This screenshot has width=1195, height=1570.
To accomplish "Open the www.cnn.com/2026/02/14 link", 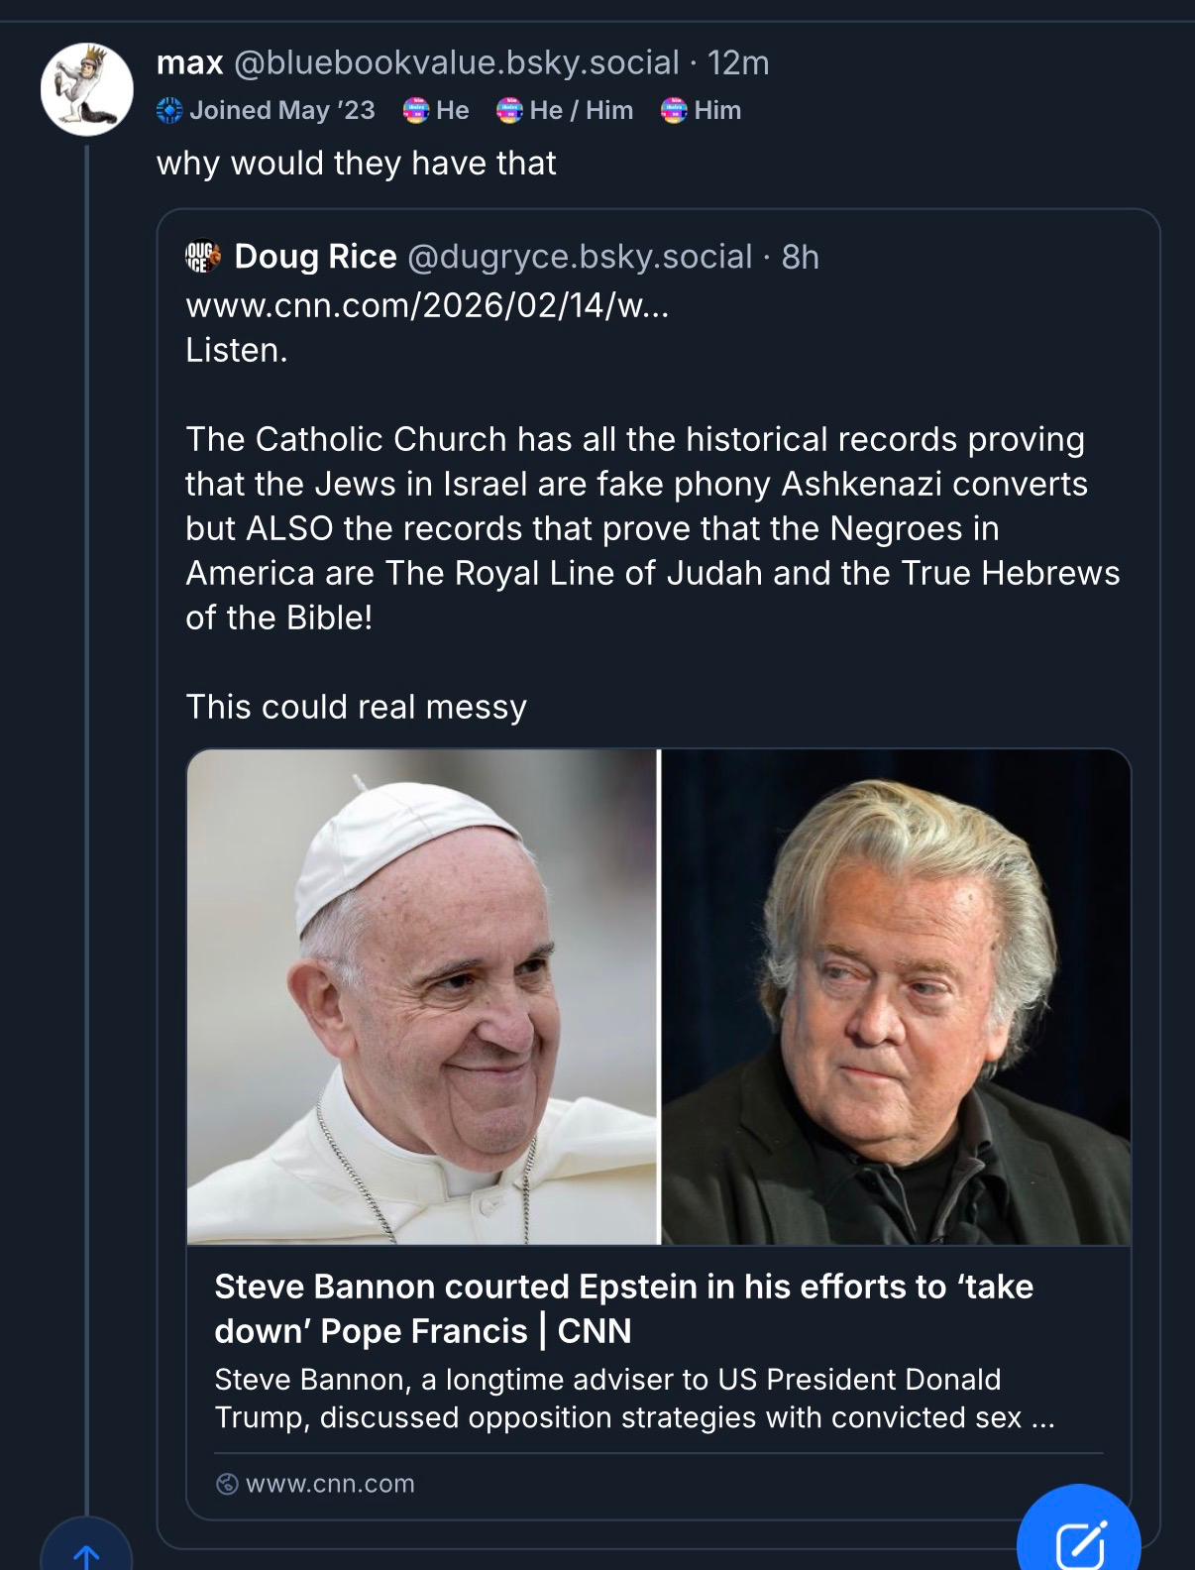I will coord(427,305).
